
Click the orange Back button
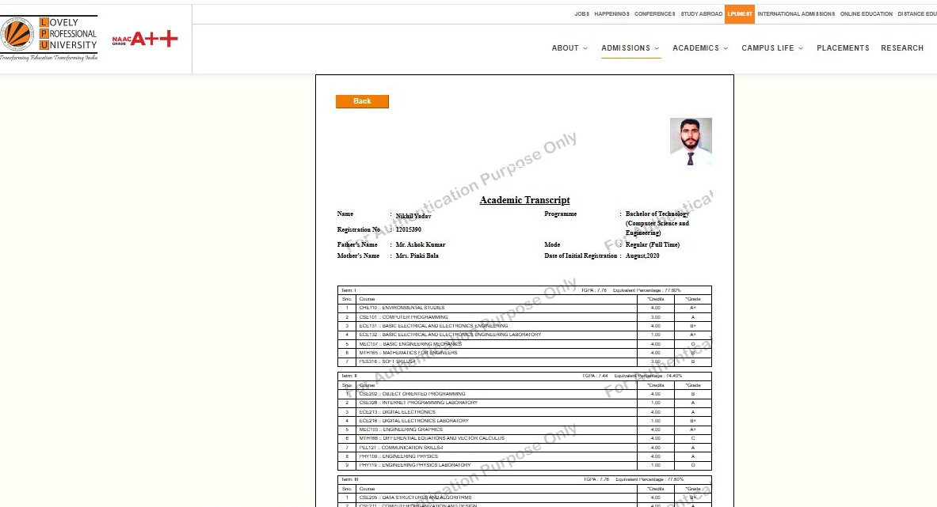(x=362, y=101)
